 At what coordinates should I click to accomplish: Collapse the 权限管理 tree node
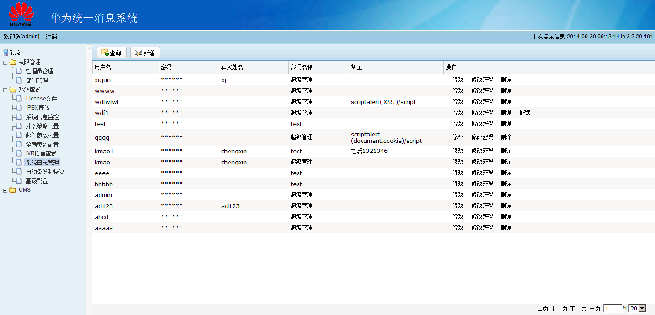(x=5, y=63)
